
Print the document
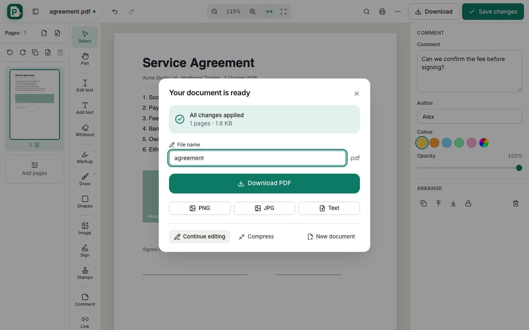pos(382,12)
